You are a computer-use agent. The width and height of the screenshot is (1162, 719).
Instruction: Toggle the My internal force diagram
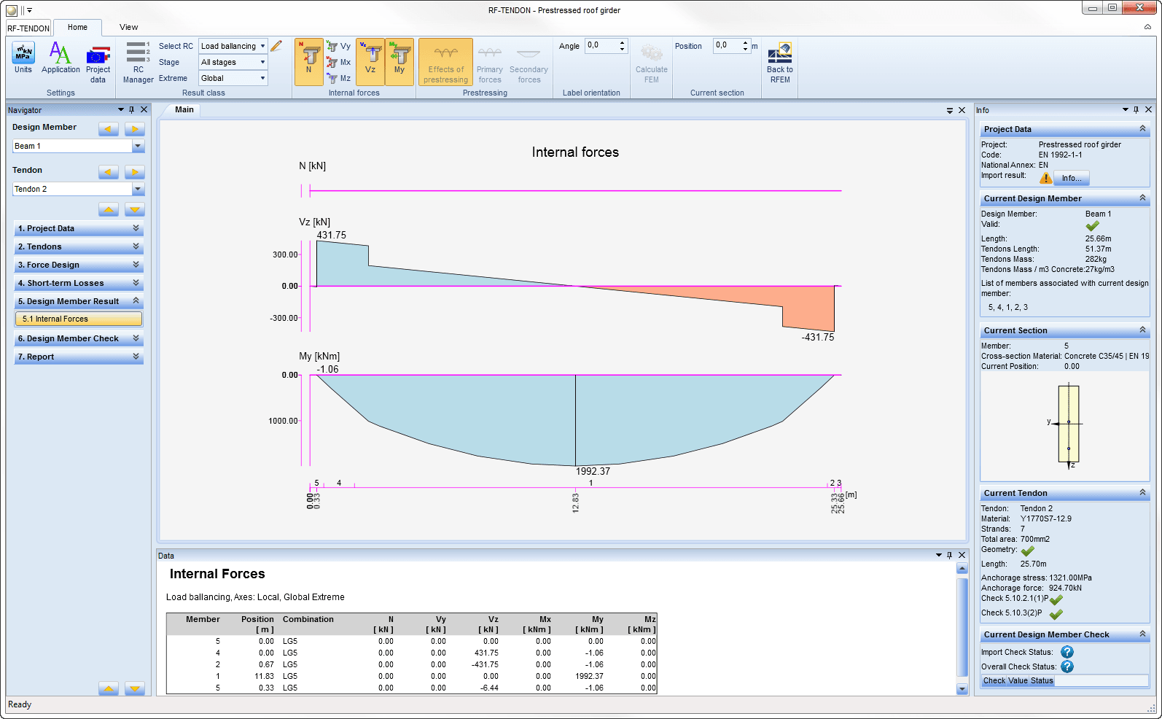tap(399, 62)
